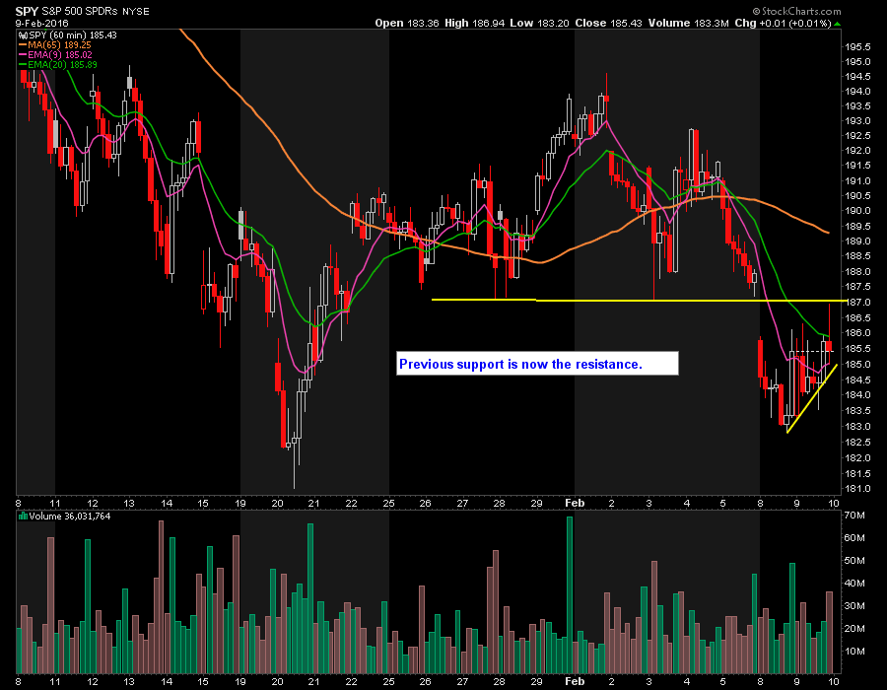This screenshot has height=690, width=887.
Task: Click the 70M volume axis label
Action: point(855,516)
